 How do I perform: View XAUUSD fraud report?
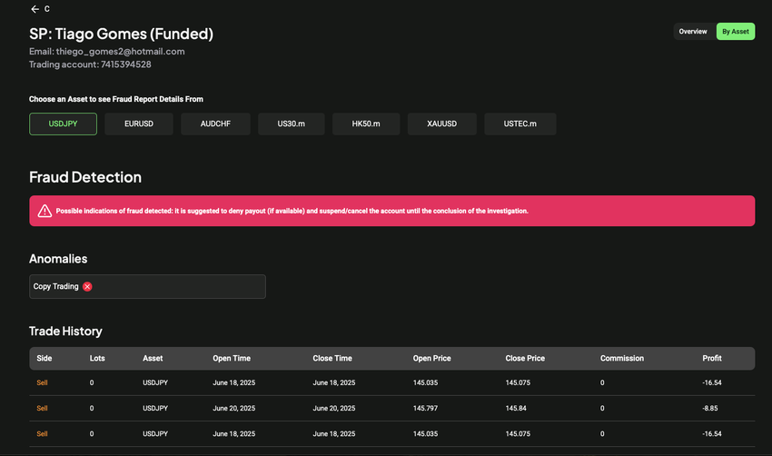pyautogui.click(x=441, y=124)
